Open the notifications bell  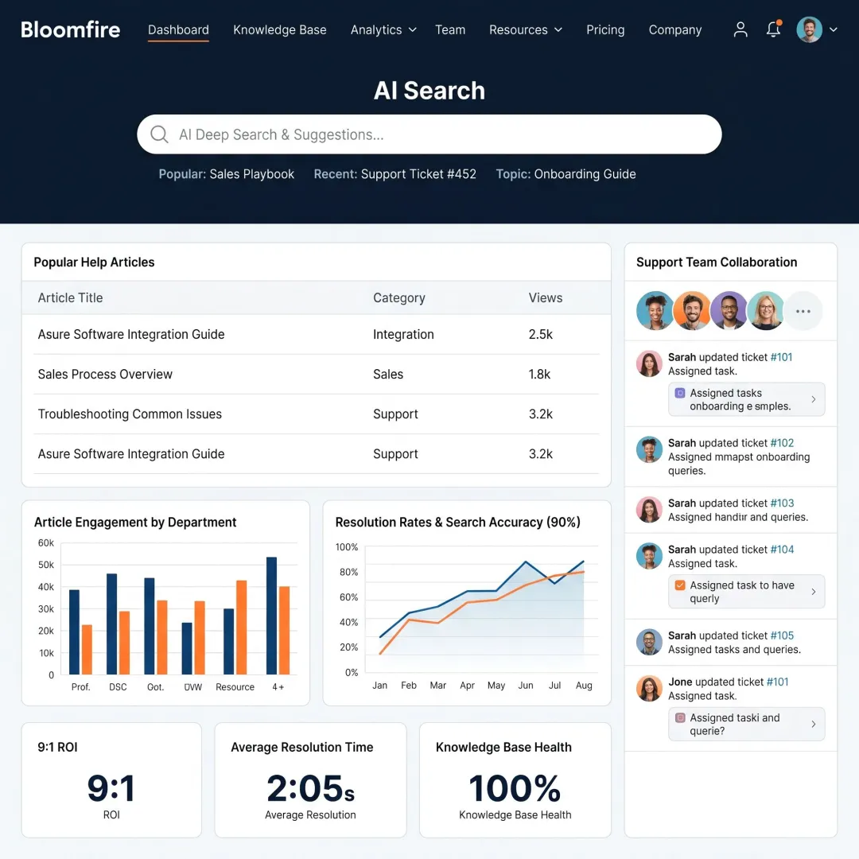coord(773,29)
